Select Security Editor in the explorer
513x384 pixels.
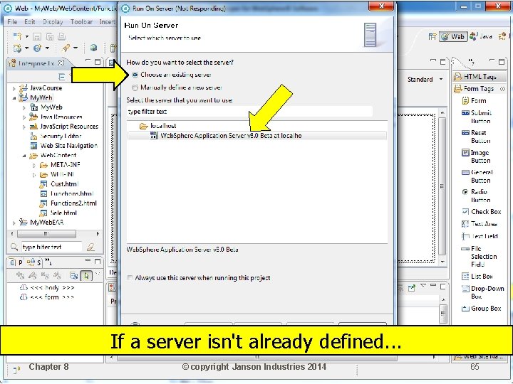61,136
